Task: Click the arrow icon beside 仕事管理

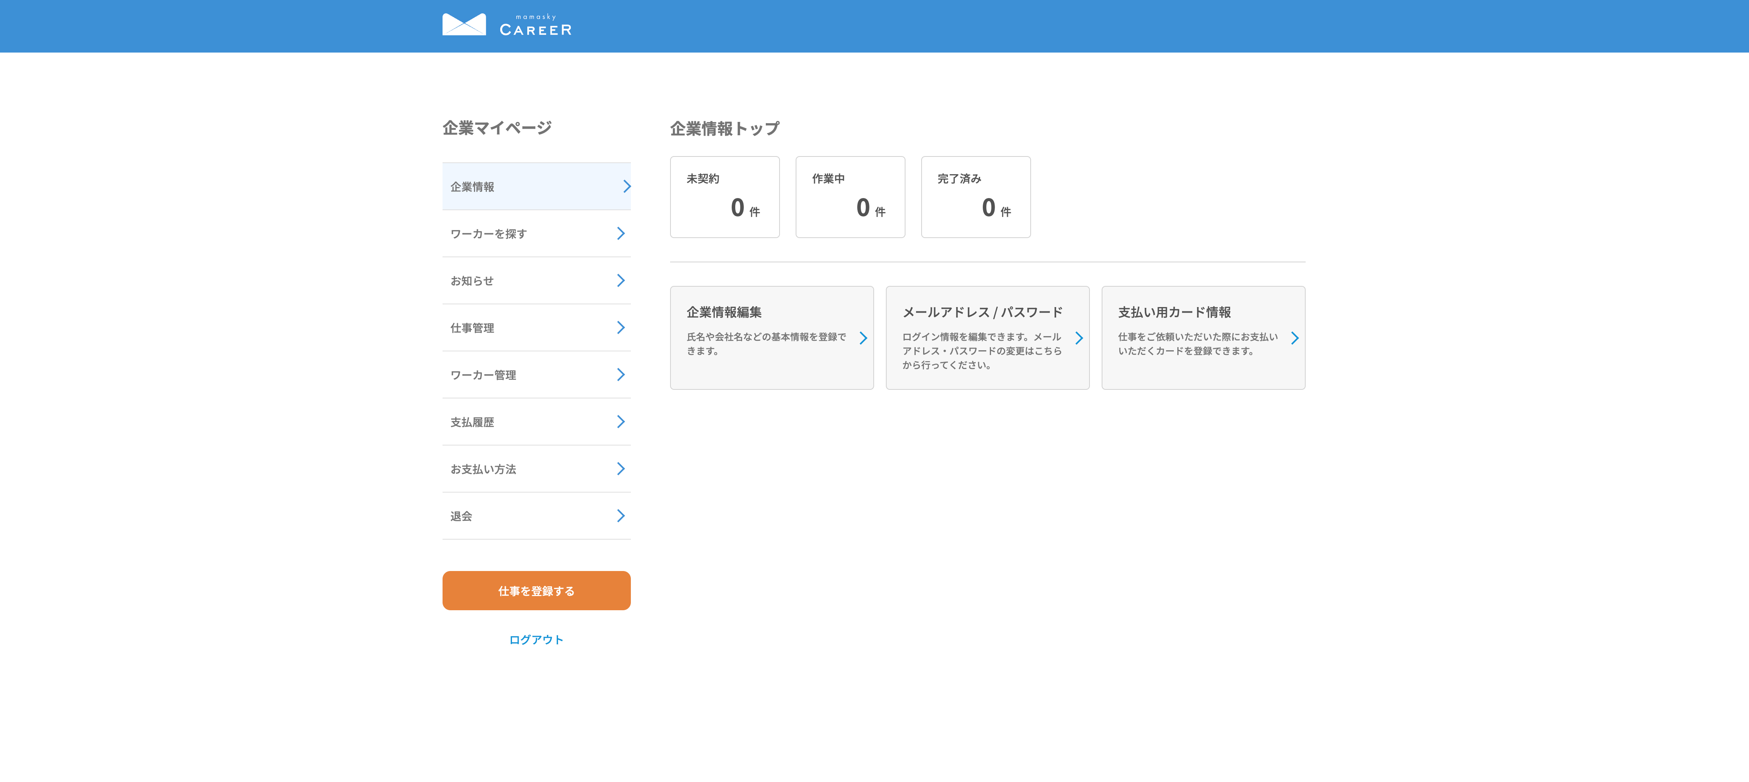Action: tap(621, 328)
